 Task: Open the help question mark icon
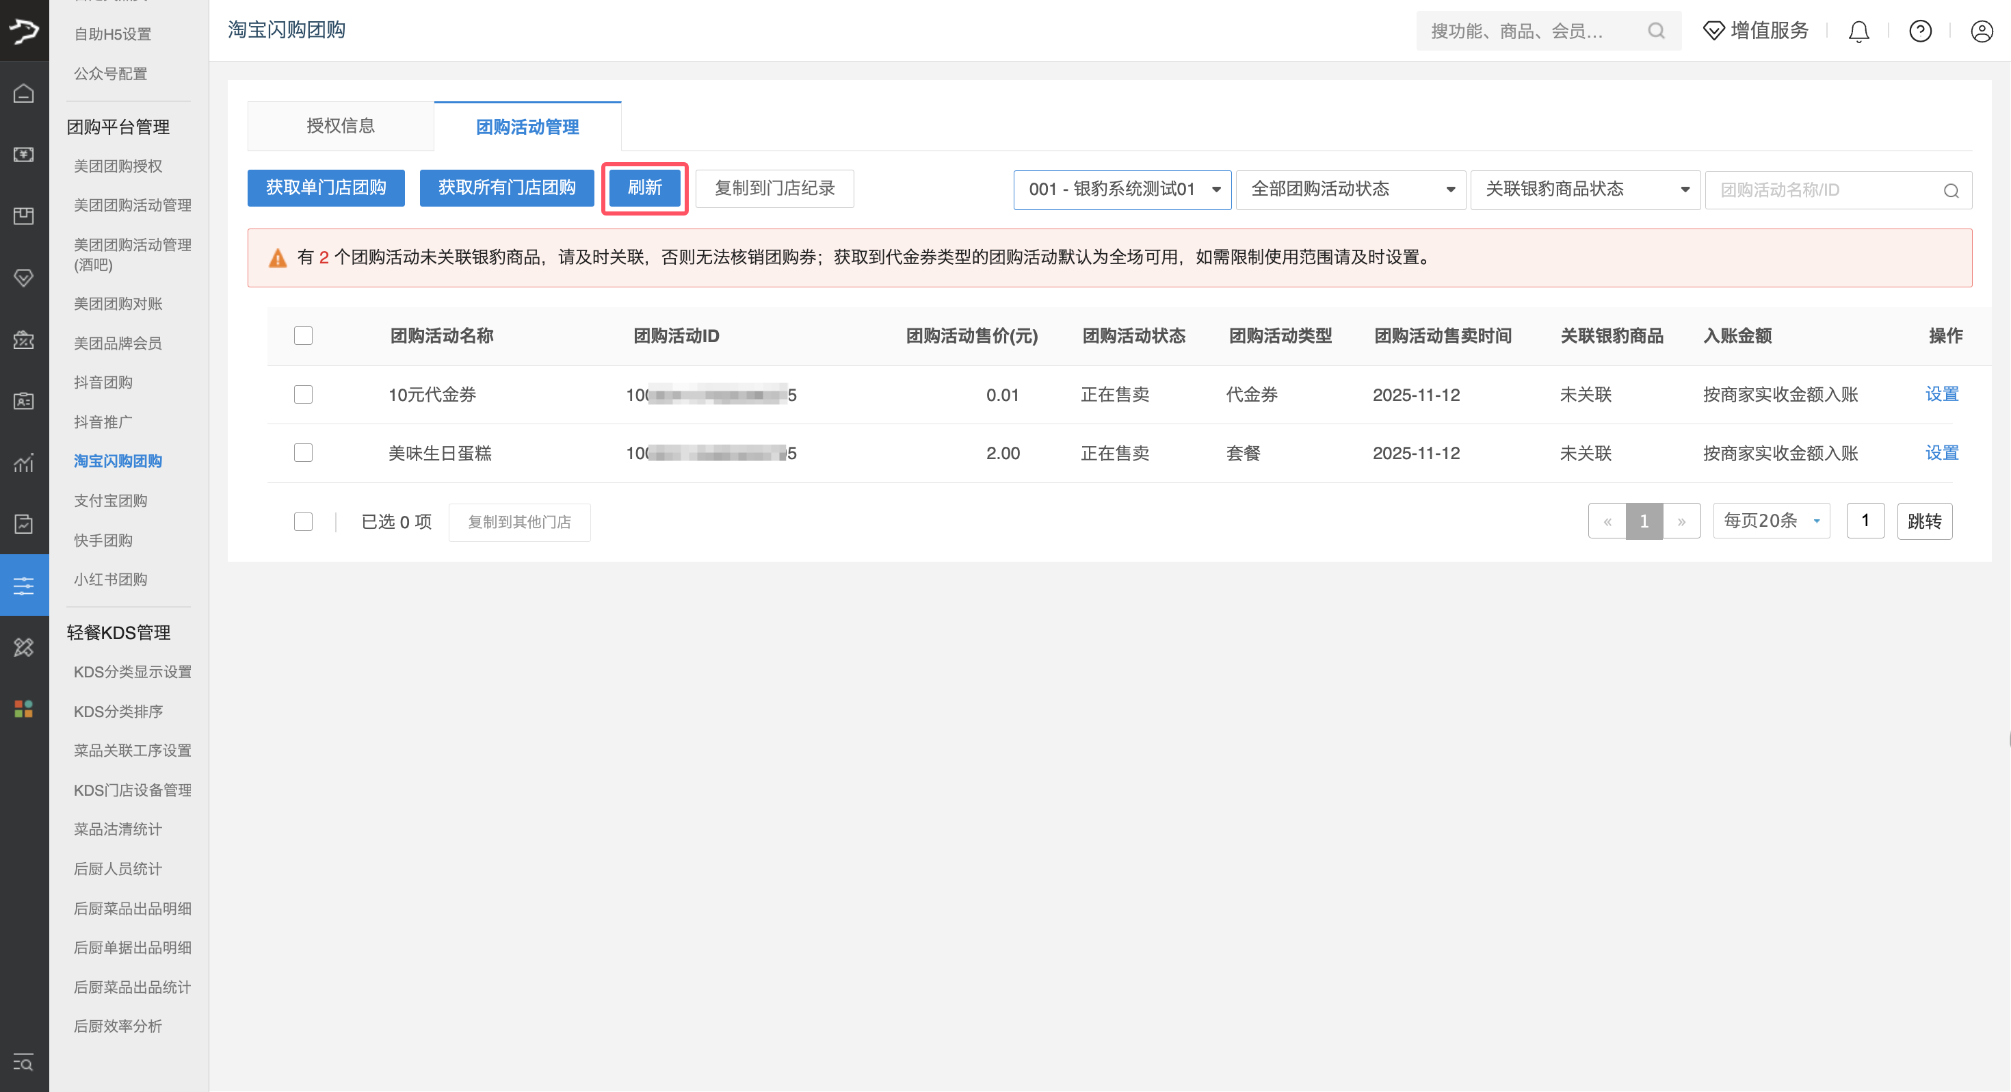[x=1919, y=31]
